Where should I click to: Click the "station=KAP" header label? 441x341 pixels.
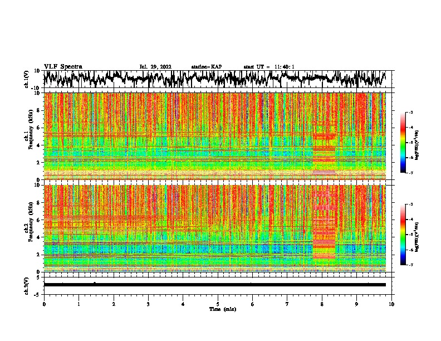207,67
